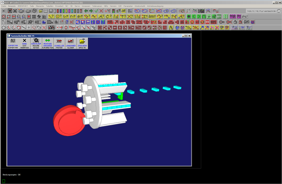Screen dimensions: 282x184
Task: Click the purple PAR toolbar button
Action: tap(233, 17)
